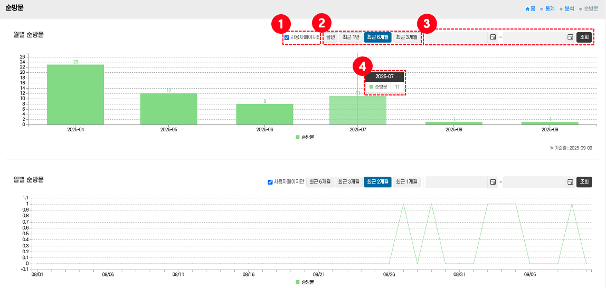Open start date calendar in monthly chart filter
This screenshot has width=606, height=288.
493,37
